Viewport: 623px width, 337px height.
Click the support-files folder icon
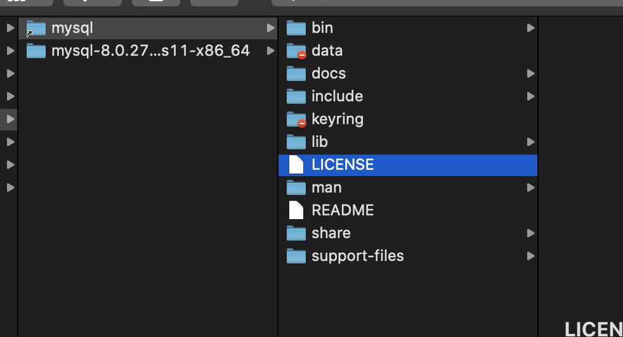click(296, 256)
